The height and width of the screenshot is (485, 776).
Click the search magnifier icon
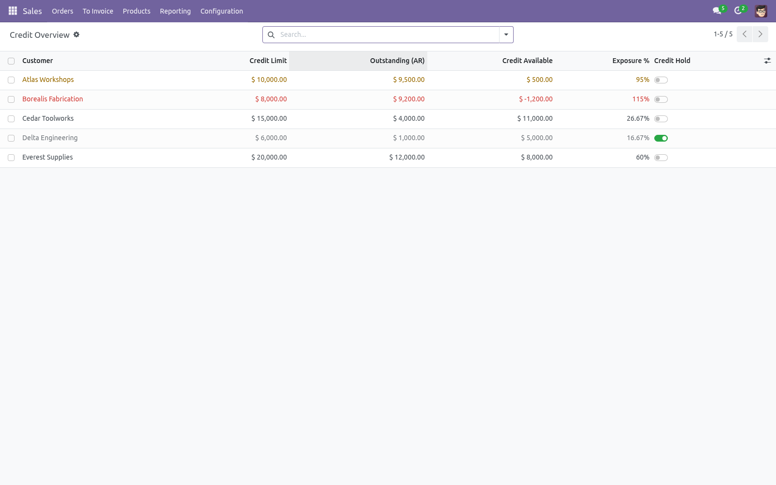(271, 34)
